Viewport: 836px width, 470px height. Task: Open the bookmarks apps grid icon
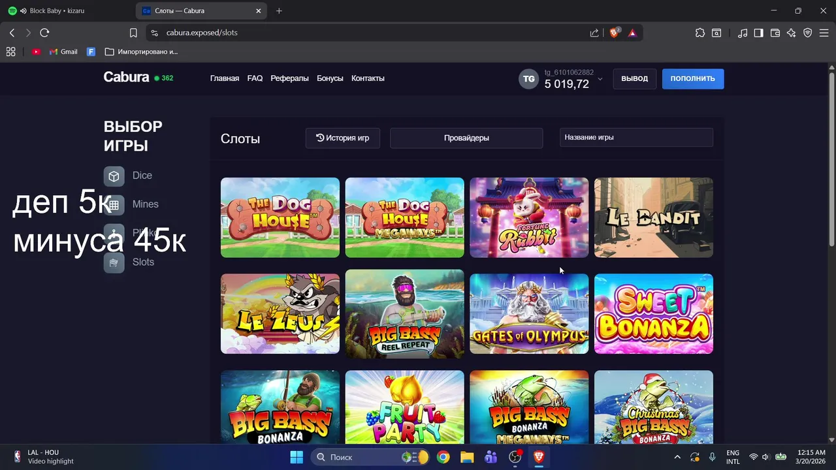coord(10,52)
